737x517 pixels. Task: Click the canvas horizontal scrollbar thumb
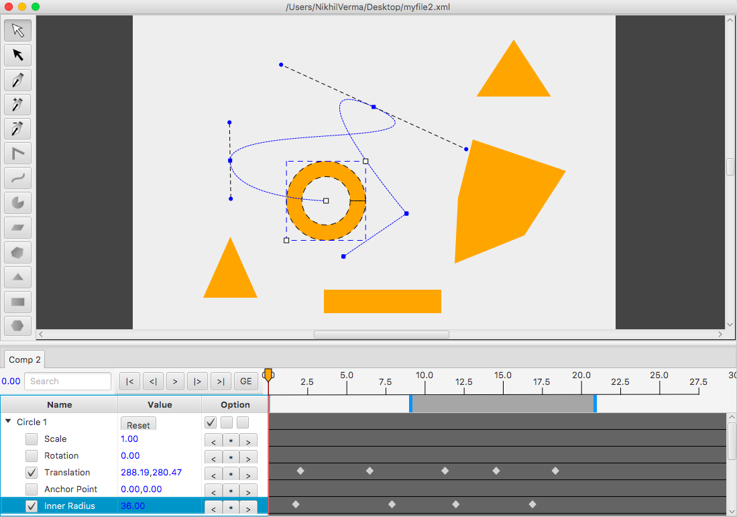click(381, 334)
